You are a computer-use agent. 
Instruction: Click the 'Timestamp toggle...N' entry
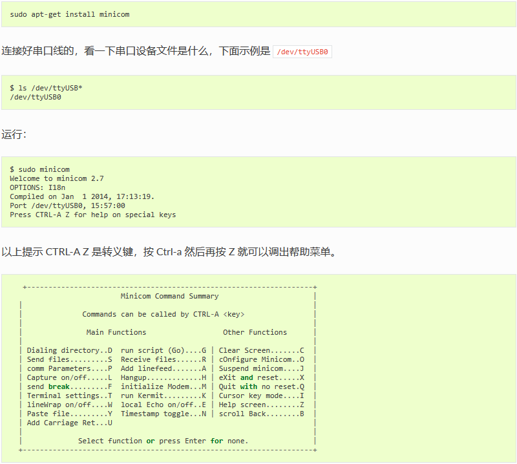pos(164,414)
